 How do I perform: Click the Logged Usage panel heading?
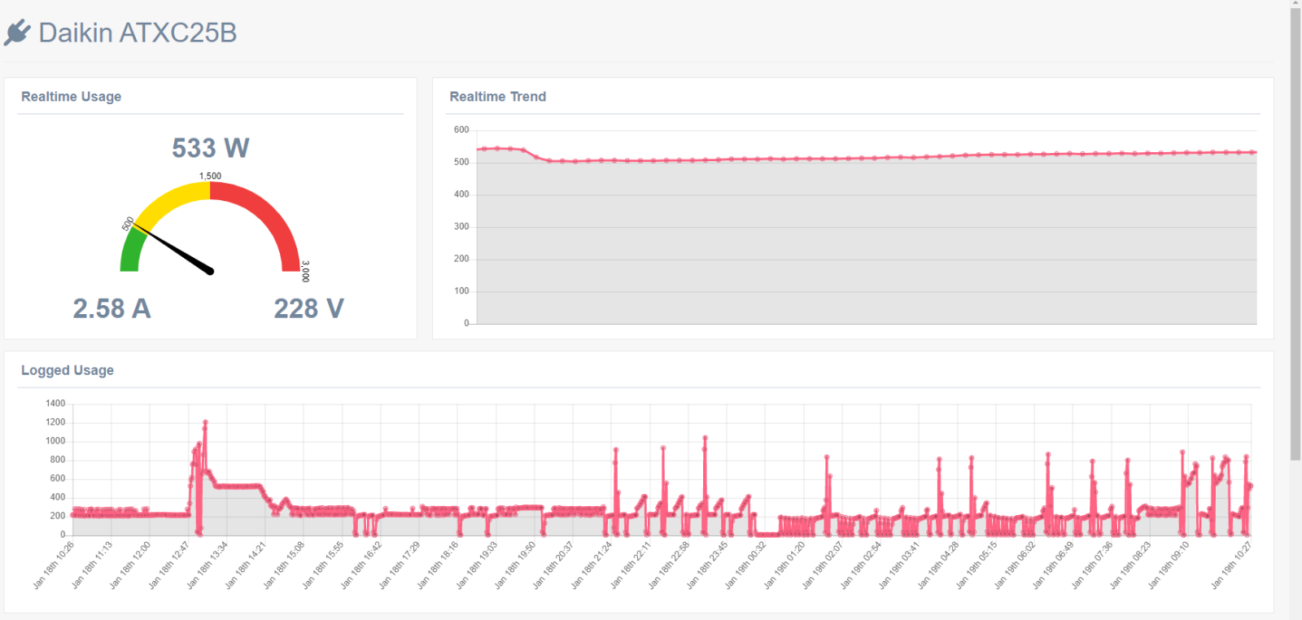point(68,370)
